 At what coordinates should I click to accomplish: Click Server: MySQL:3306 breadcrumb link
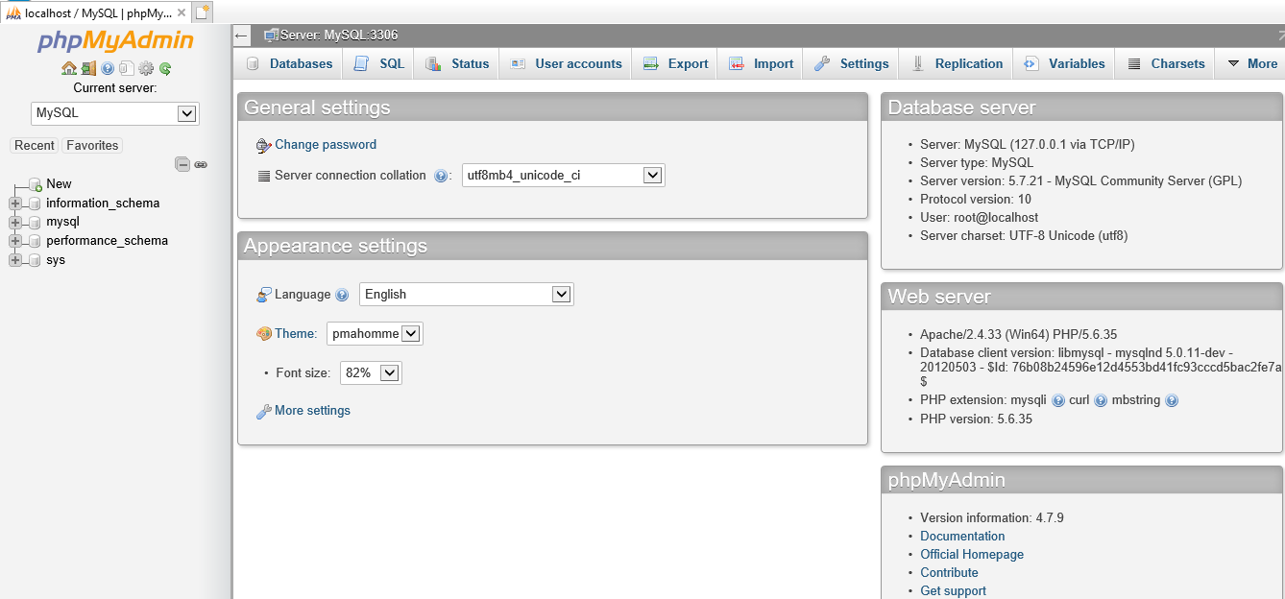339,36
